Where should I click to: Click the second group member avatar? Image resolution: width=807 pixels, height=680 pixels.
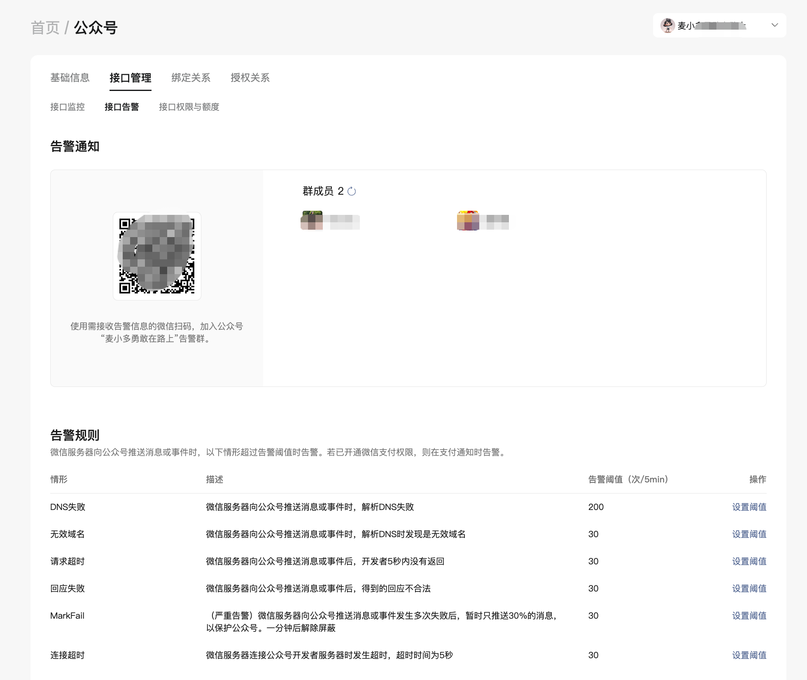click(x=468, y=220)
